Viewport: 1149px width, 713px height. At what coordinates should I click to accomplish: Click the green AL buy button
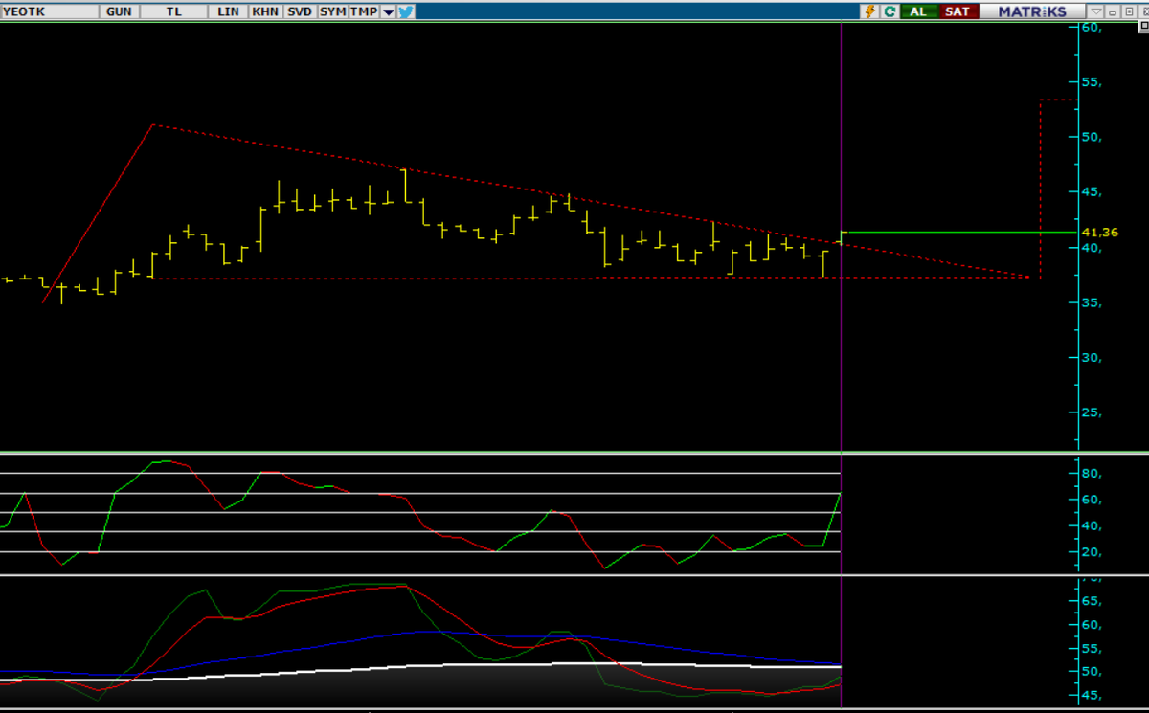pyautogui.click(x=919, y=11)
